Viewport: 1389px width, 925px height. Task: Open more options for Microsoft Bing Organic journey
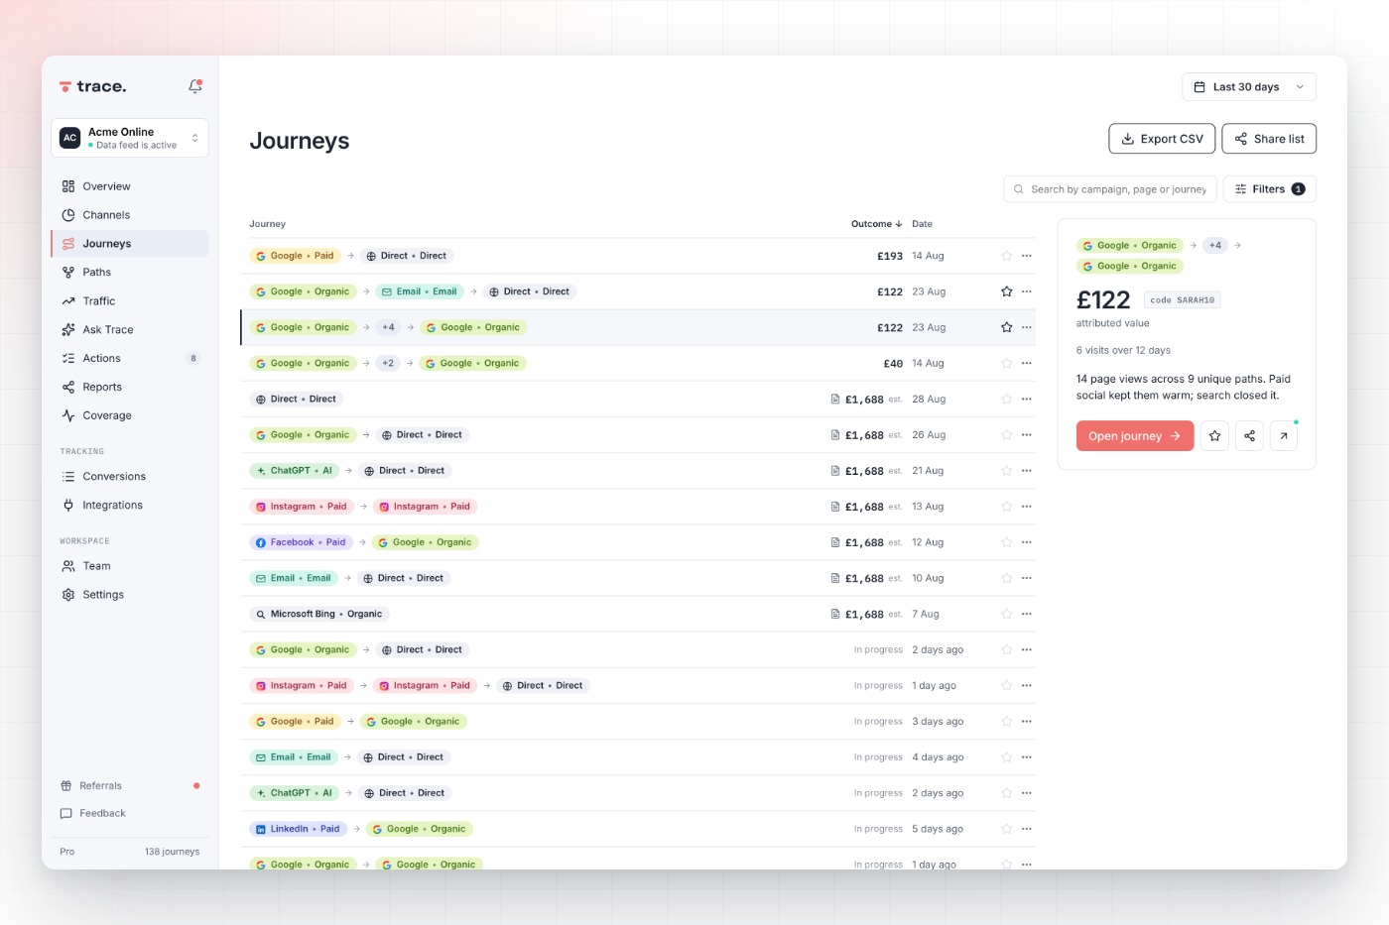[1027, 614]
